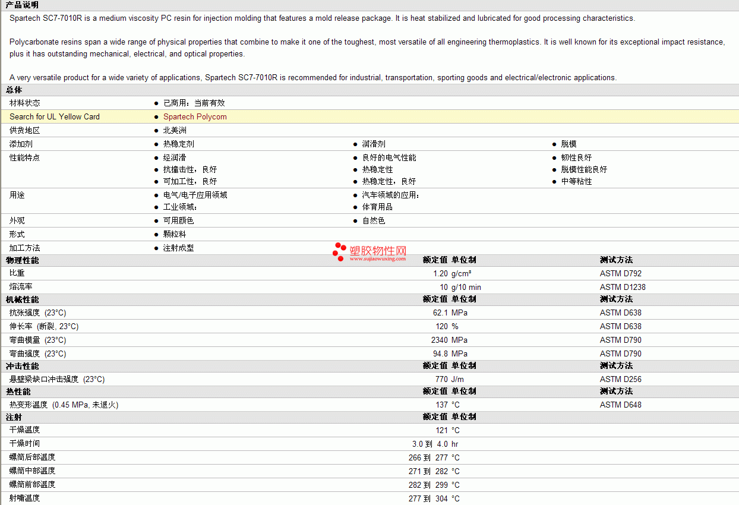Select the 干燥时间 row label
The image size is (739, 505).
click(x=25, y=443)
